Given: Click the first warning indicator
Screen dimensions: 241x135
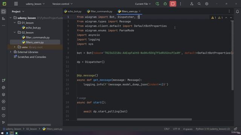Looking at the screenshot, I should pos(214,18).
